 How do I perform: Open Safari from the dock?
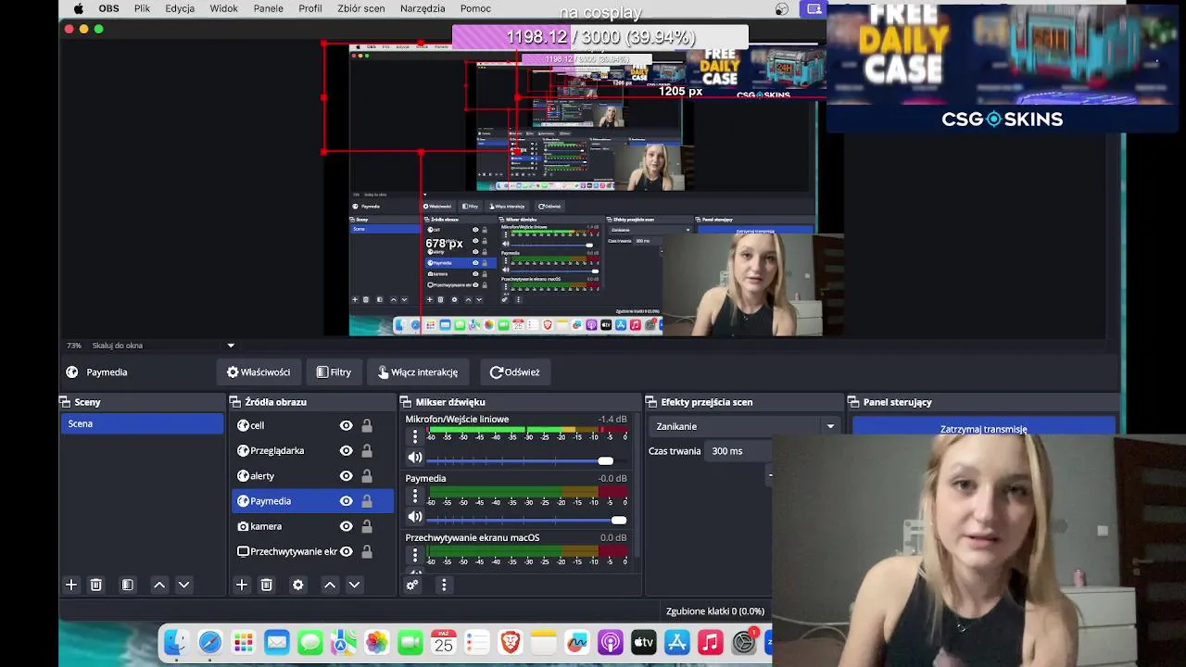[209, 642]
